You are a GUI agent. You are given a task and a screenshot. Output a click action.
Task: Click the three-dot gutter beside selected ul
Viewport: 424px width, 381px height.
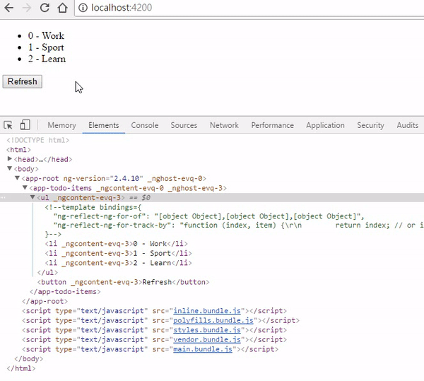click(x=3, y=198)
